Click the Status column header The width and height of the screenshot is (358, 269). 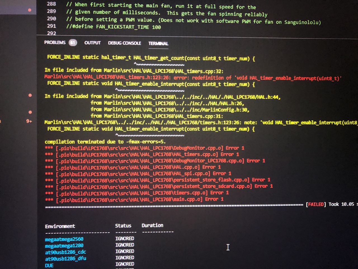click(x=123, y=226)
